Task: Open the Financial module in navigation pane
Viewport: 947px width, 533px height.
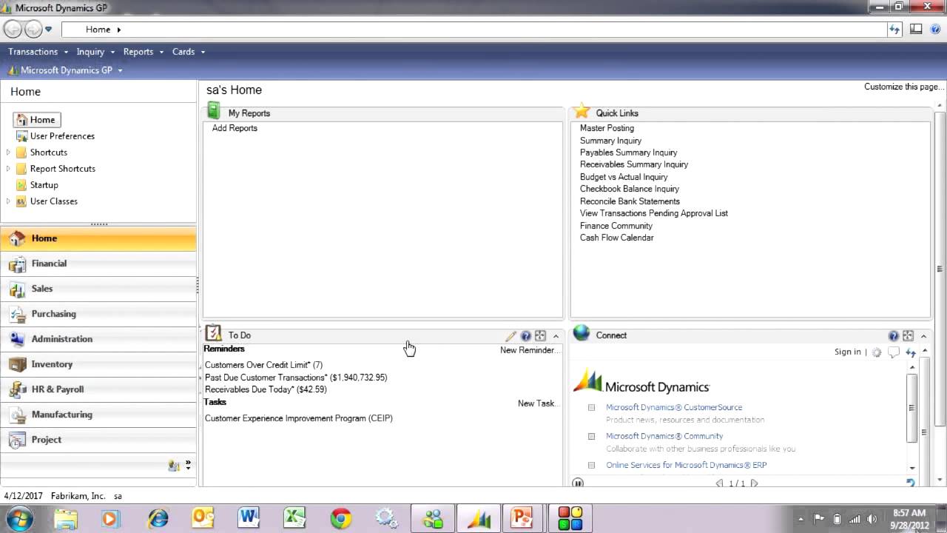Action: tap(98, 264)
